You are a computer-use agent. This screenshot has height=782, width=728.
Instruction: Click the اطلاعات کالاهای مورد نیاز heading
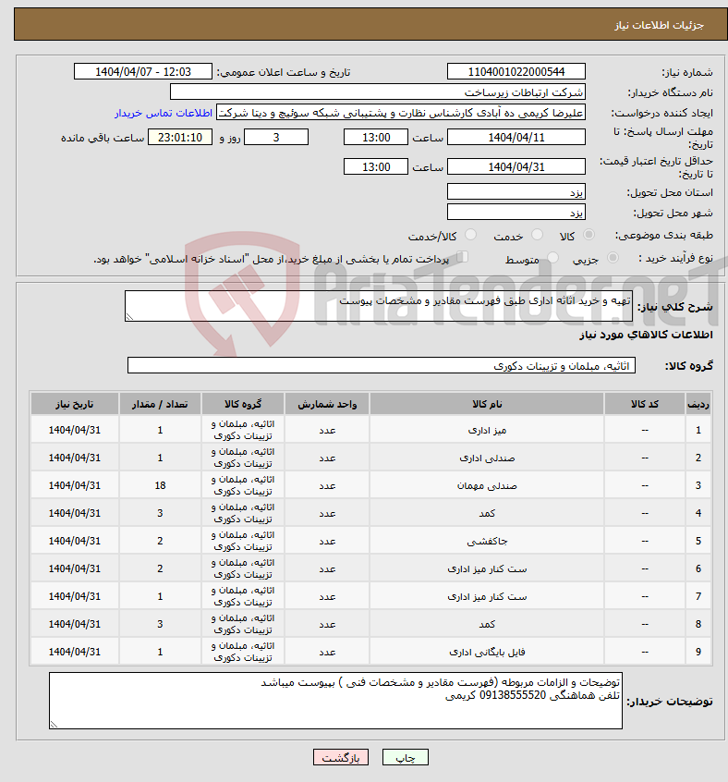(646, 335)
